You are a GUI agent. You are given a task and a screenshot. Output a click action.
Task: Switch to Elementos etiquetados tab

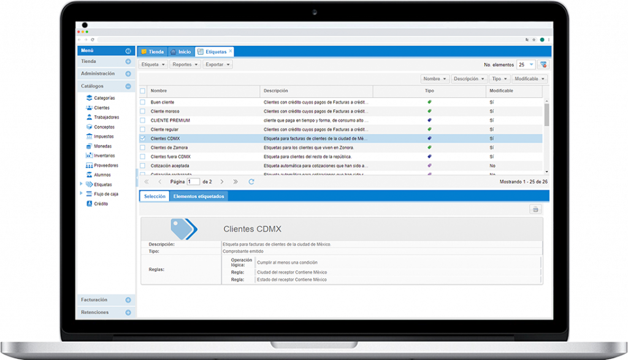point(199,197)
